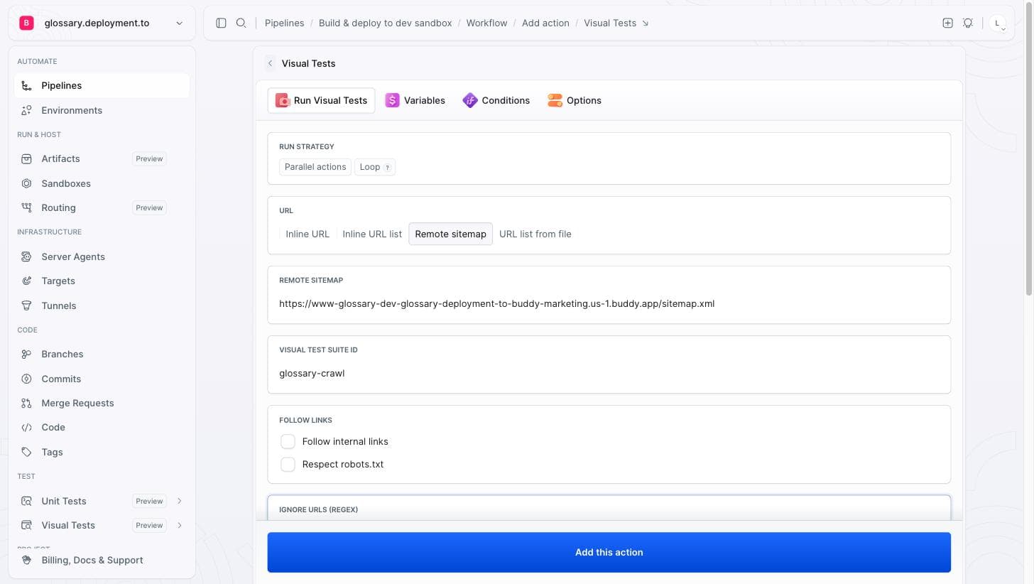Open Merge Requests in sidebar

pos(102,403)
